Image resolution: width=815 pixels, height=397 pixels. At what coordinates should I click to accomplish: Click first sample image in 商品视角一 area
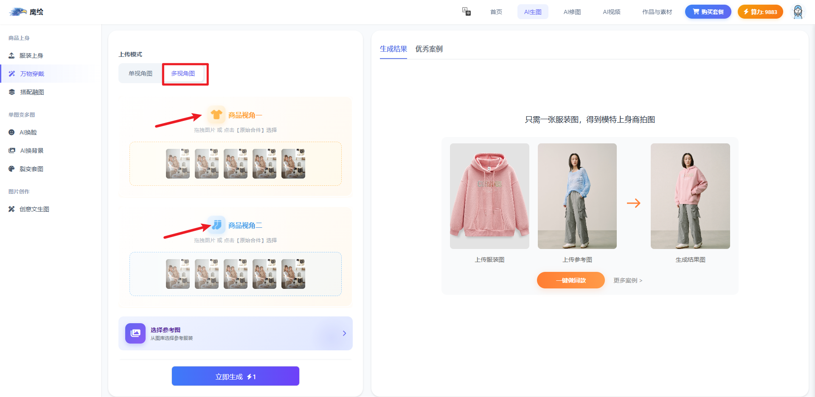(178, 164)
